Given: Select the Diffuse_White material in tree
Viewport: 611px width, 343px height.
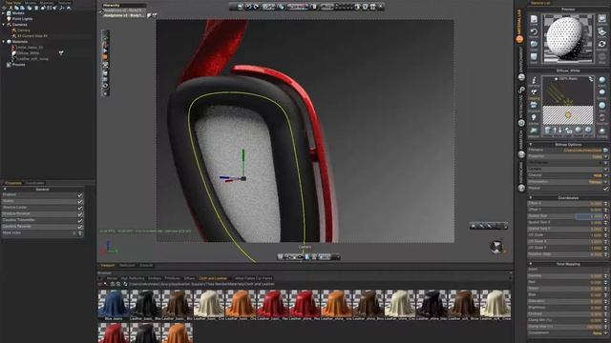Looking at the screenshot, I should point(28,53).
